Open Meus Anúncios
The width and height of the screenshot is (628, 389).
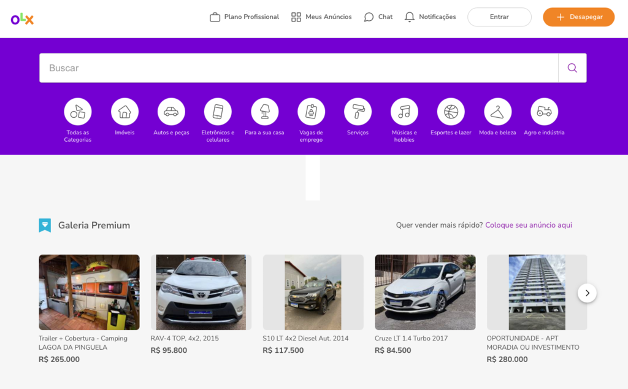321,17
